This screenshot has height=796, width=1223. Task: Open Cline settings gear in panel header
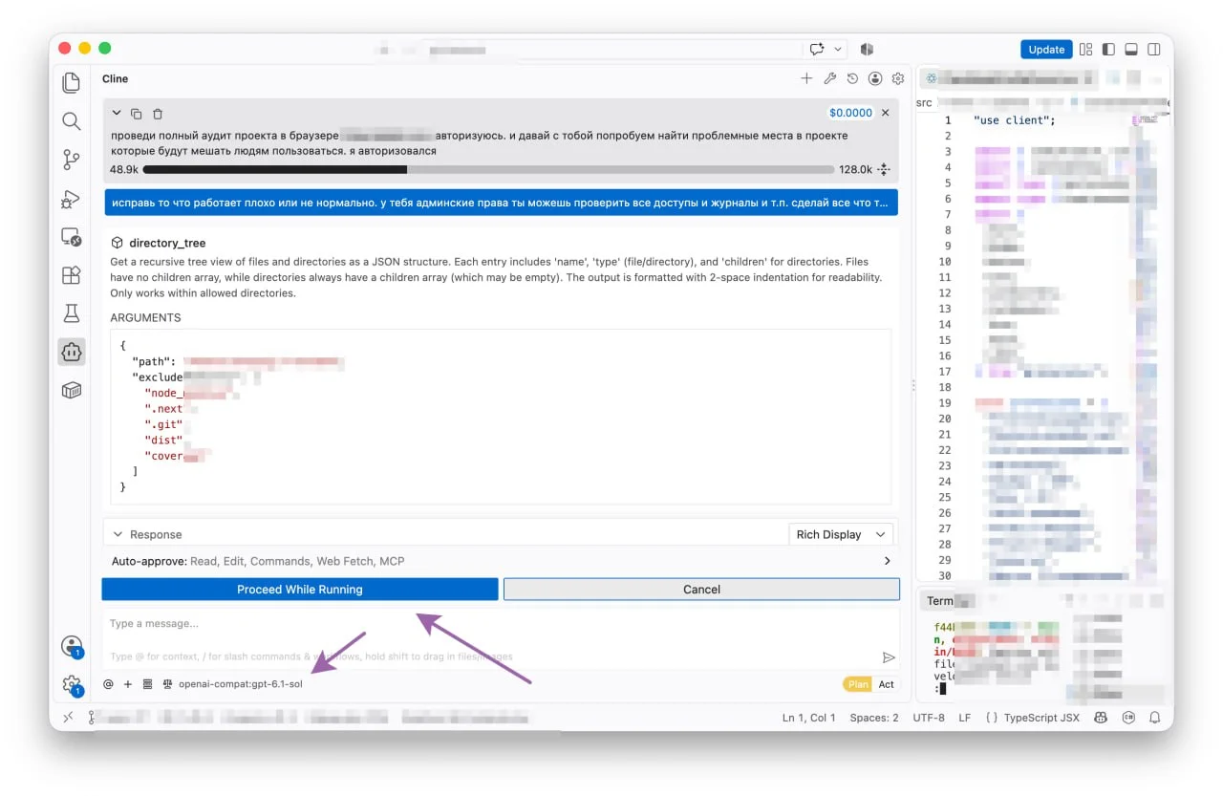coord(898,78)
